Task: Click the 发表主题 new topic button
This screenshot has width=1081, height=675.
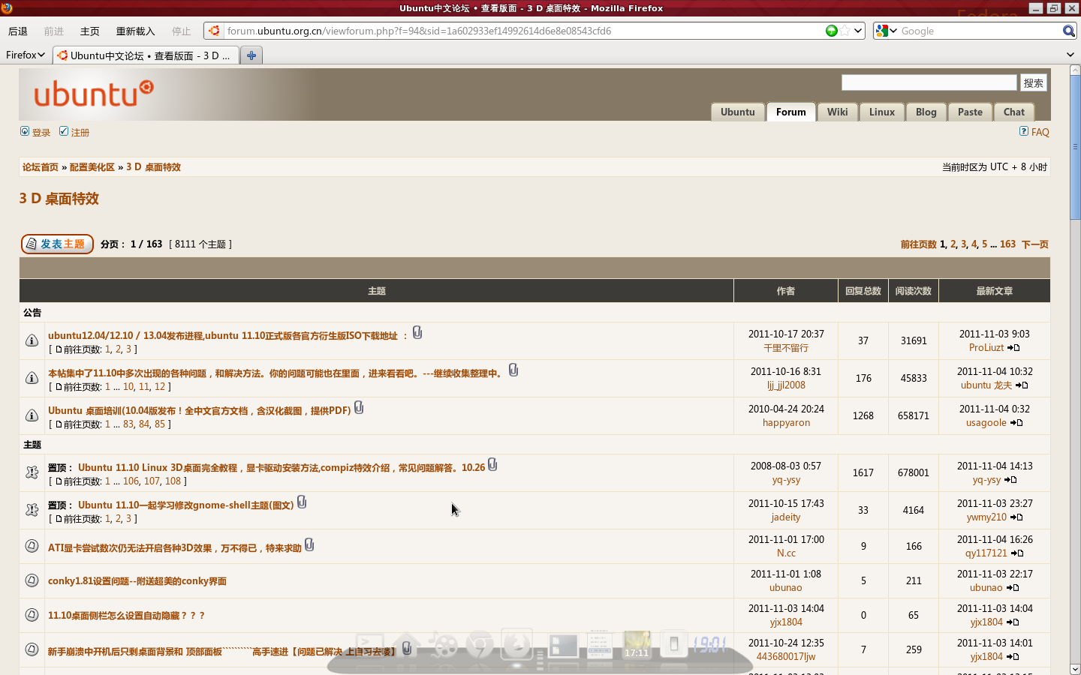Action: coord(57,244)
